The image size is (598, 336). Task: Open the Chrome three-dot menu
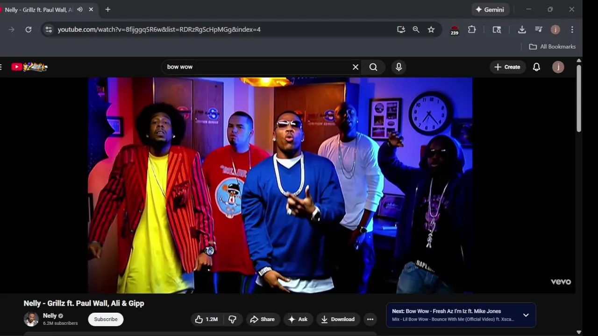[x=572, y=29]
